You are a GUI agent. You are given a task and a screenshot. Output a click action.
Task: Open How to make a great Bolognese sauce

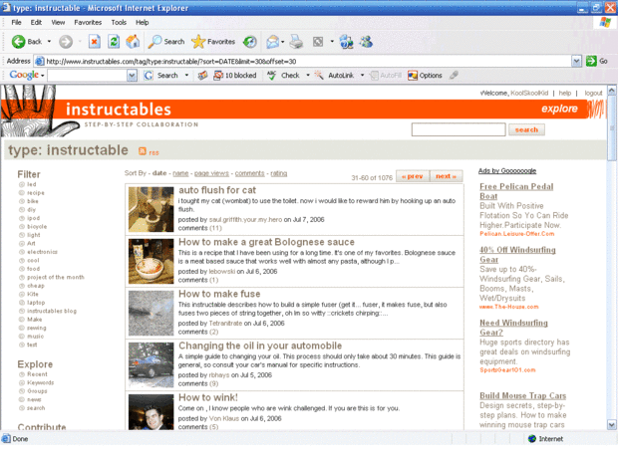coord(266,242)
